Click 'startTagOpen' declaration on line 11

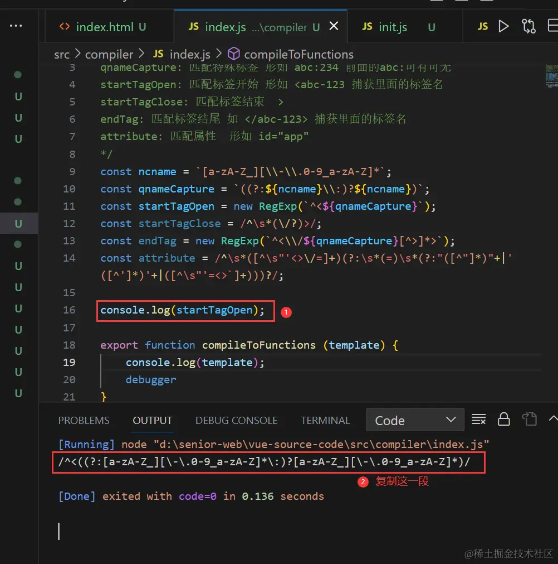pyautogui.click(x=177, y=206)
